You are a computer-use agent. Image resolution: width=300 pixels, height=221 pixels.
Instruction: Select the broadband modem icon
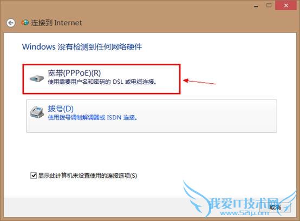(x=37, y=78)
